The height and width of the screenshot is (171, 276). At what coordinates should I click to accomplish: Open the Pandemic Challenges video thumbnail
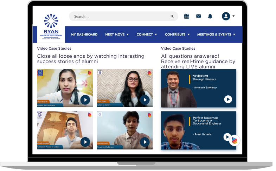tap(124, 130)
